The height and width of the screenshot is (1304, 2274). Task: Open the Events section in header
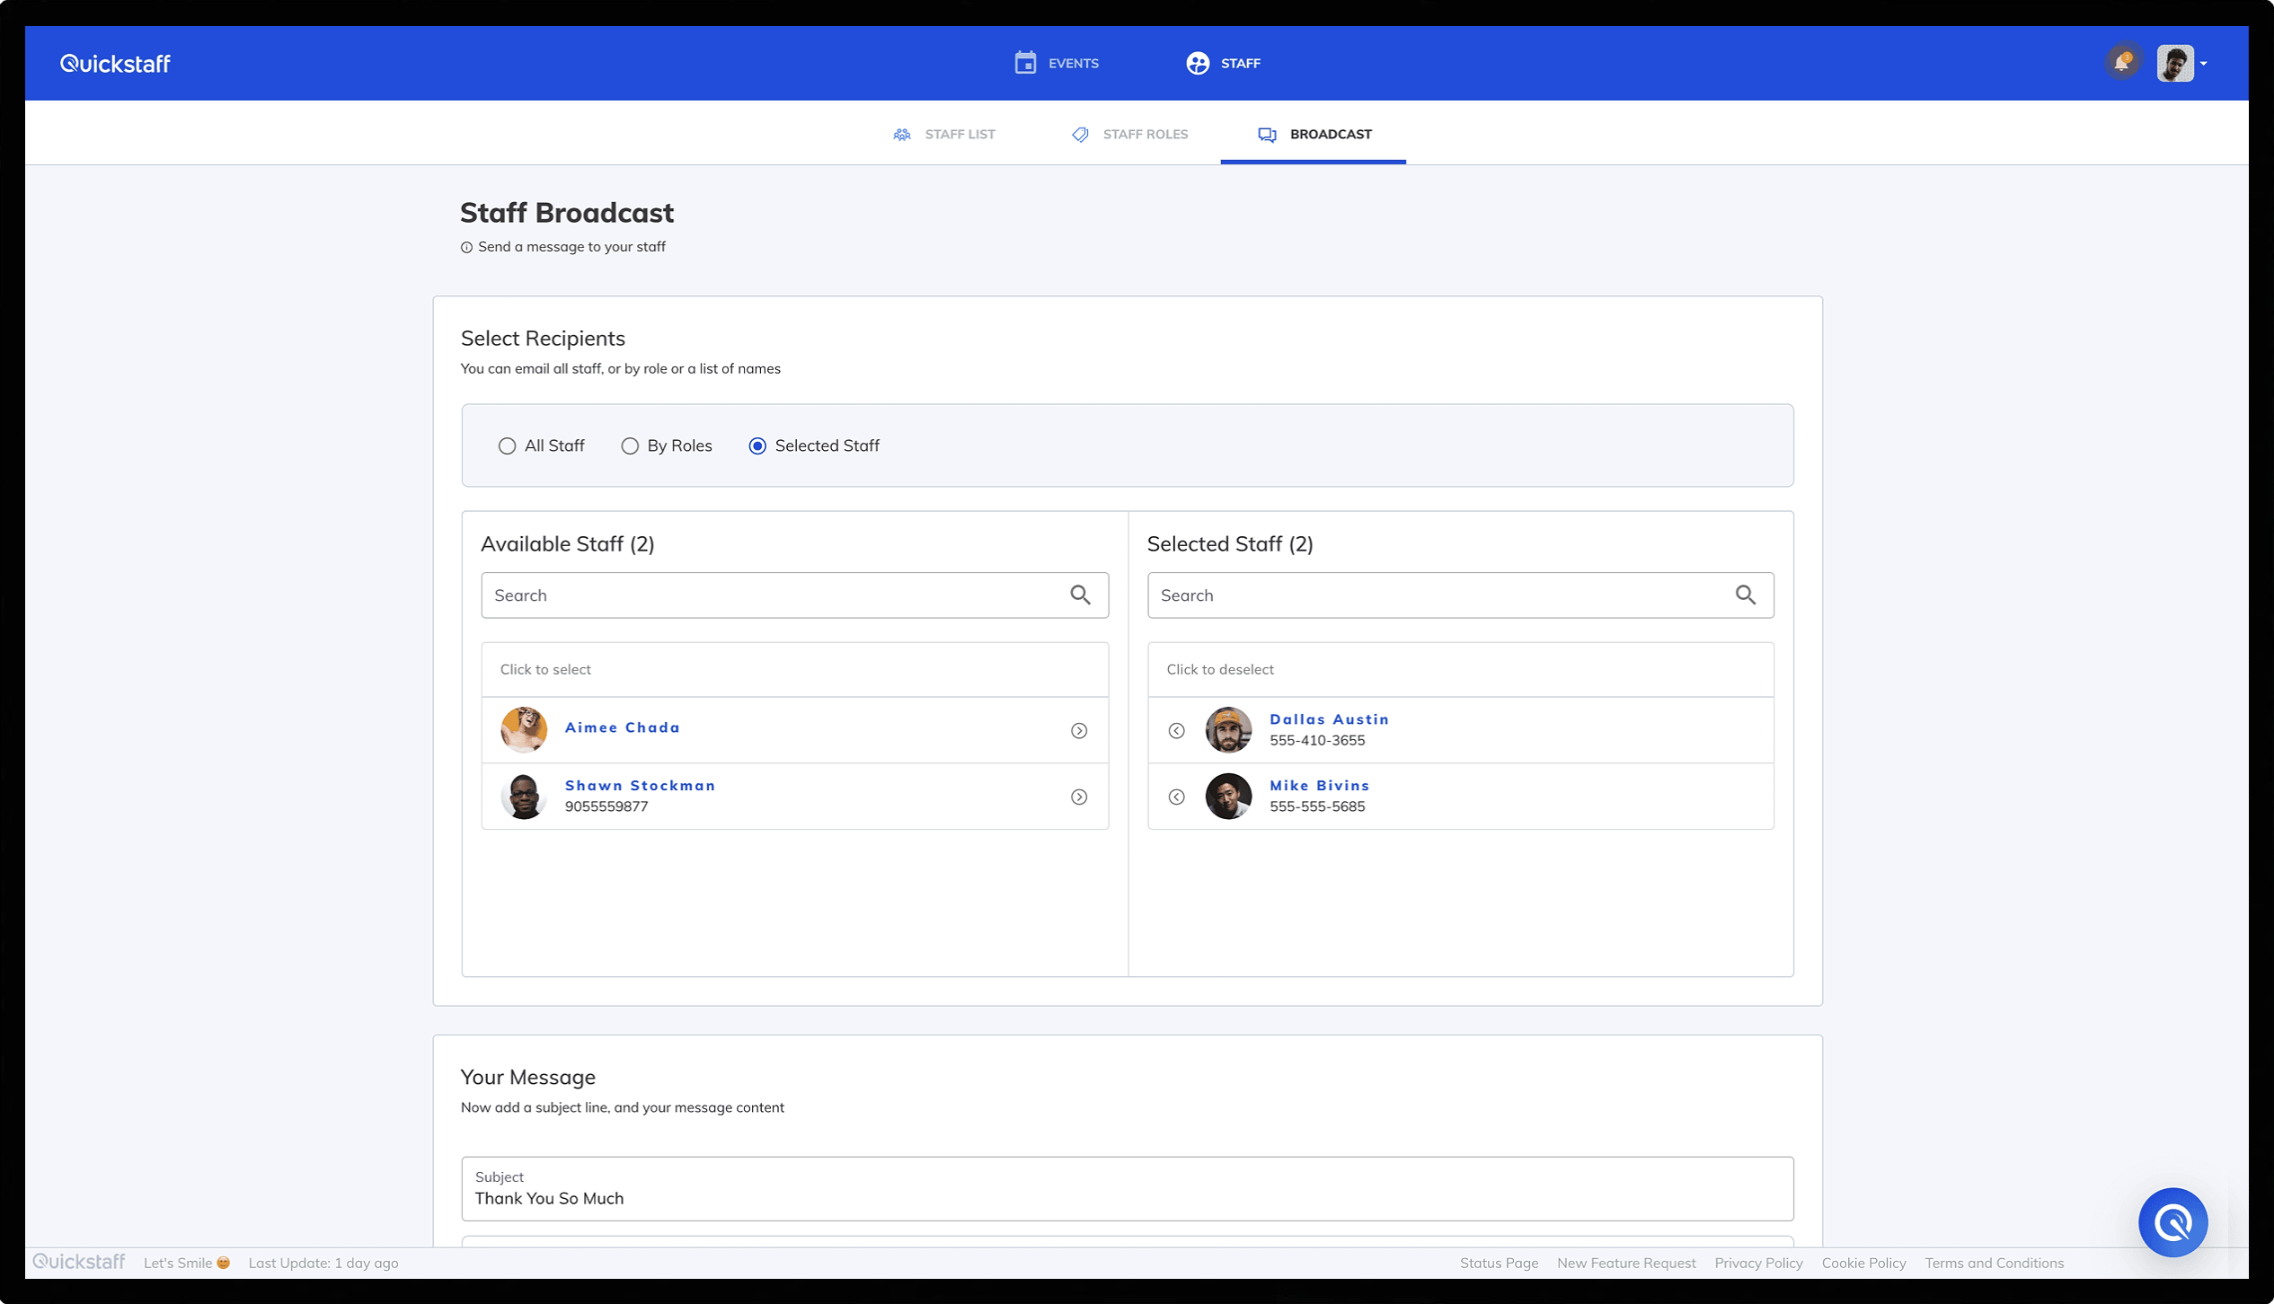point(1057,63)
